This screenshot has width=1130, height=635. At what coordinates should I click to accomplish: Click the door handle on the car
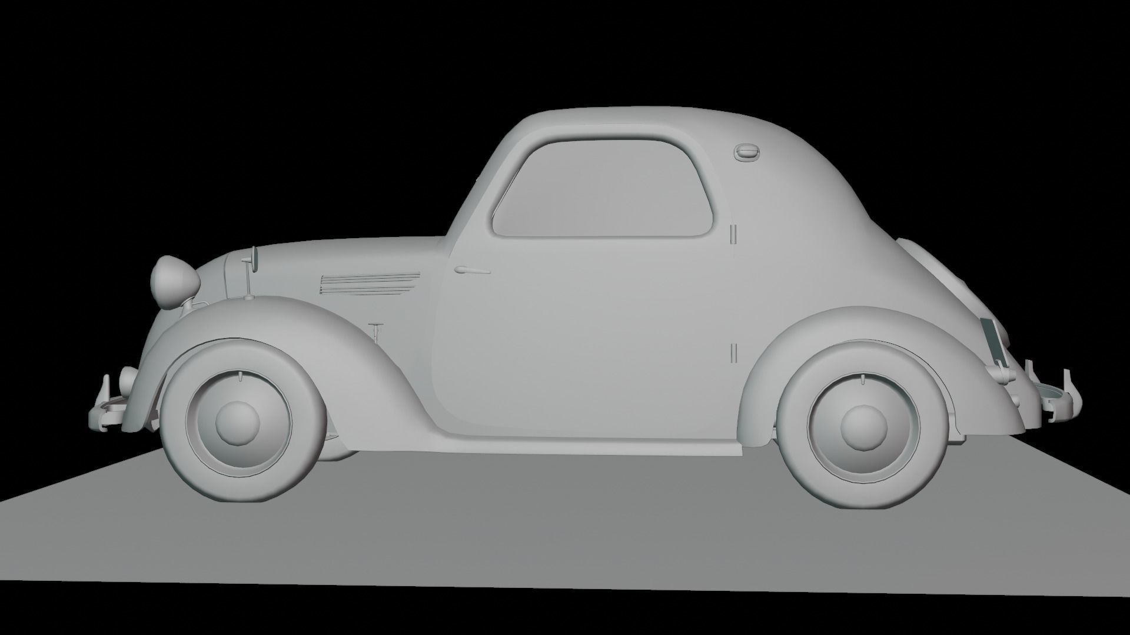[x=472, y=270]
